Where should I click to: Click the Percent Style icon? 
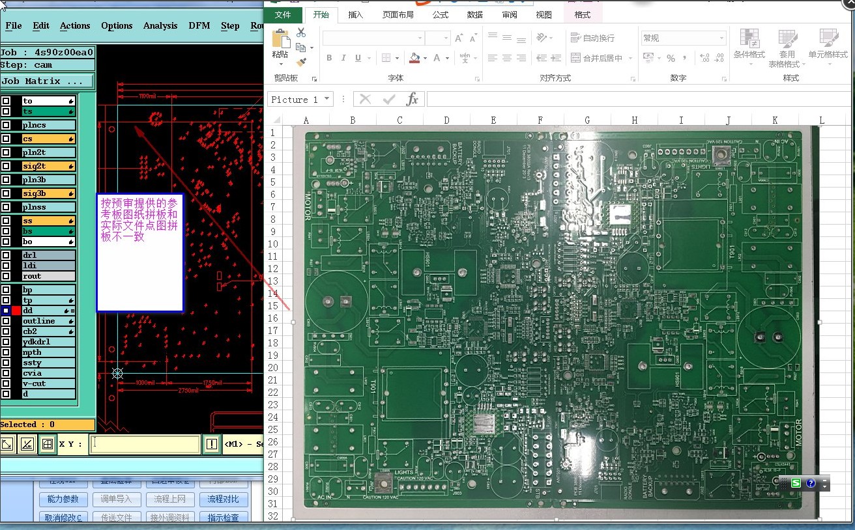(671, 58)
